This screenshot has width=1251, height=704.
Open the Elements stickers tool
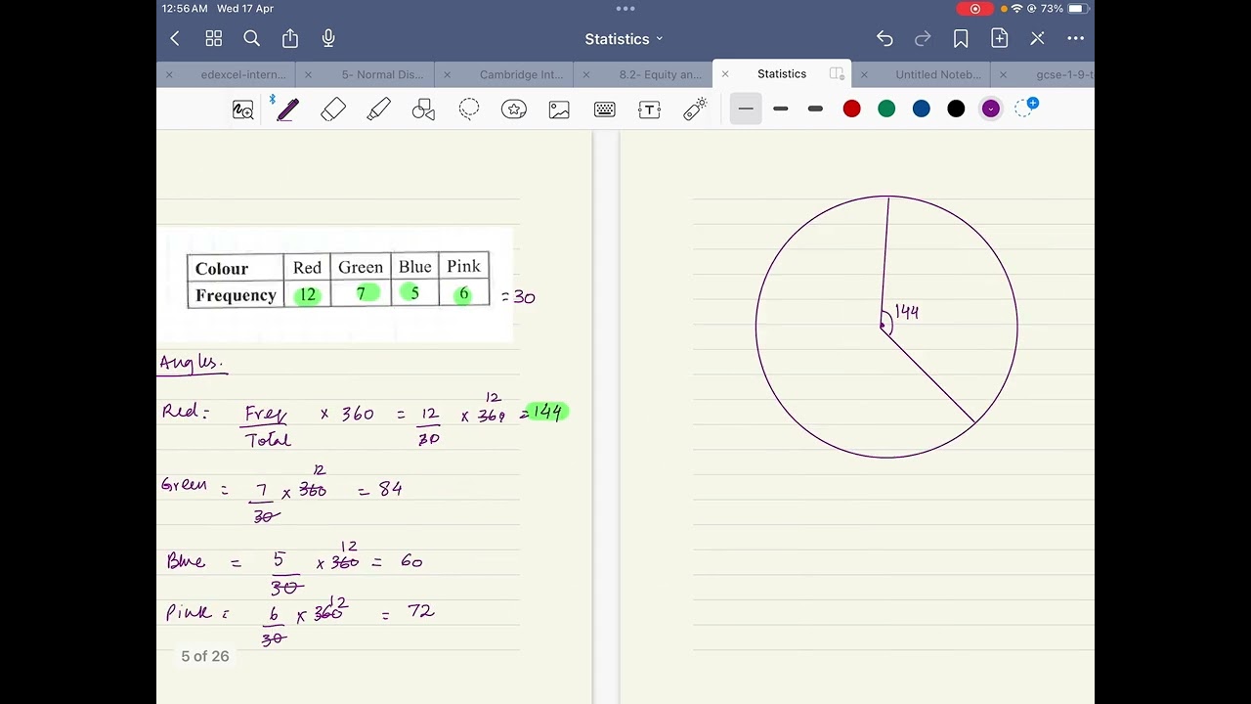pyautogui.click(x=514, y=110)
